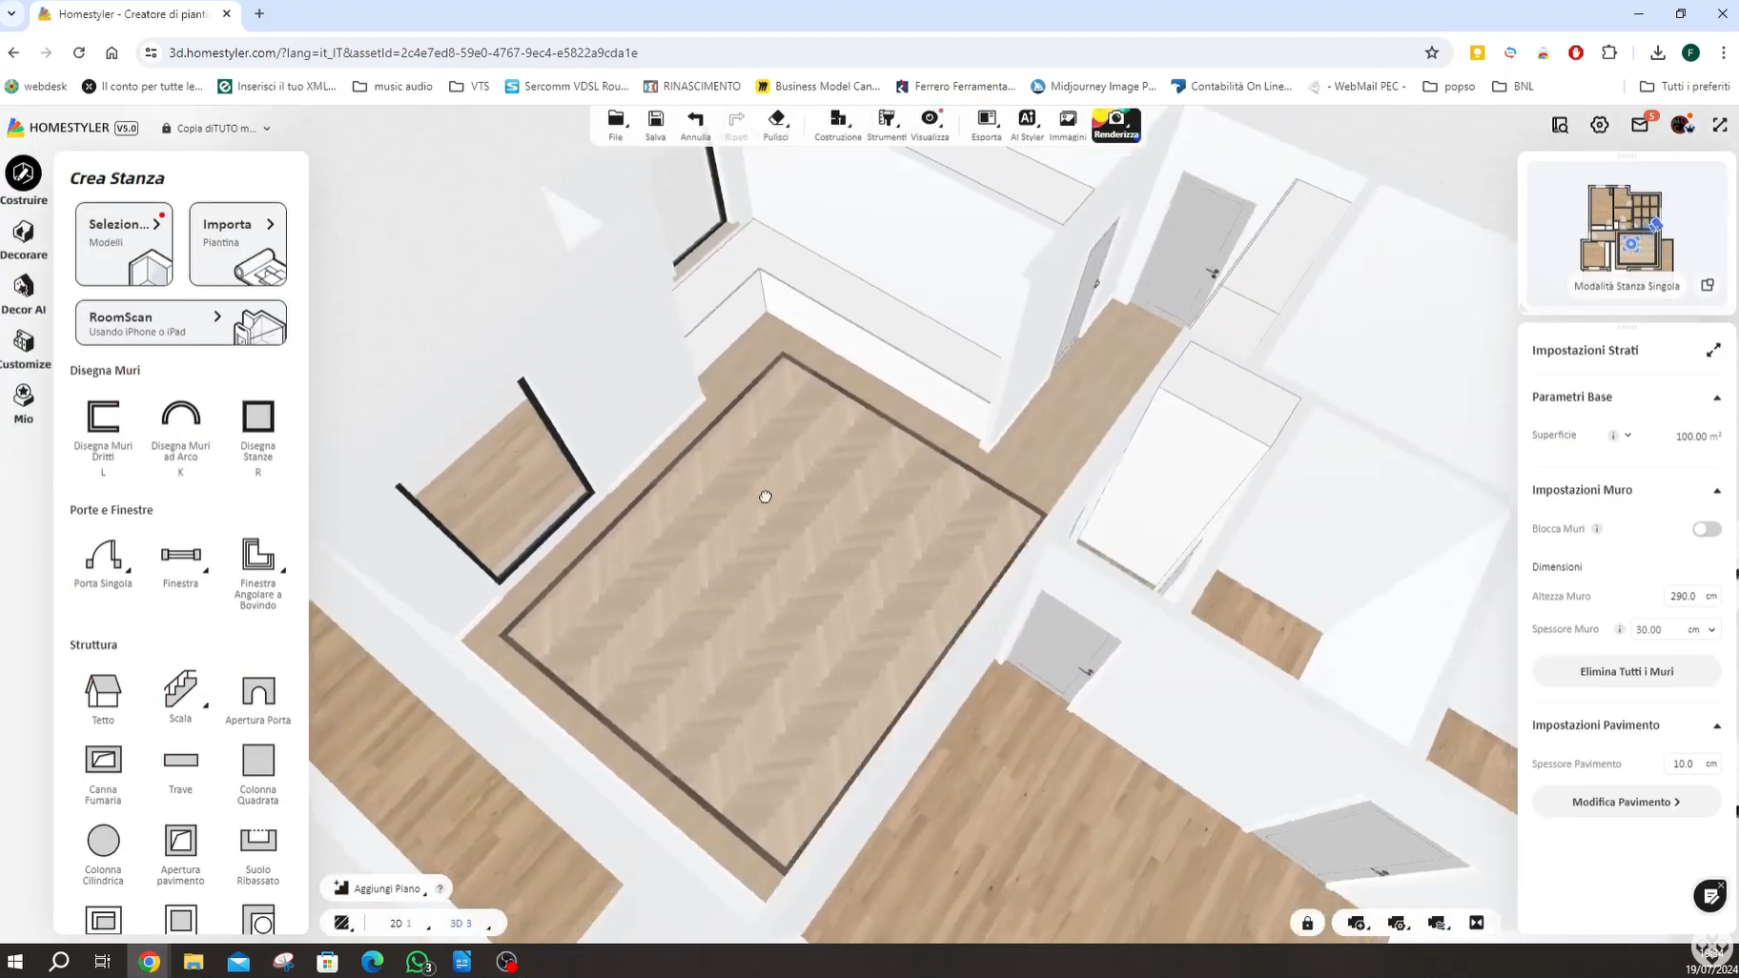Screen dimensions: 1739x978
Task: Click the Modifica Pavimento button
Action: (1626, 803)
